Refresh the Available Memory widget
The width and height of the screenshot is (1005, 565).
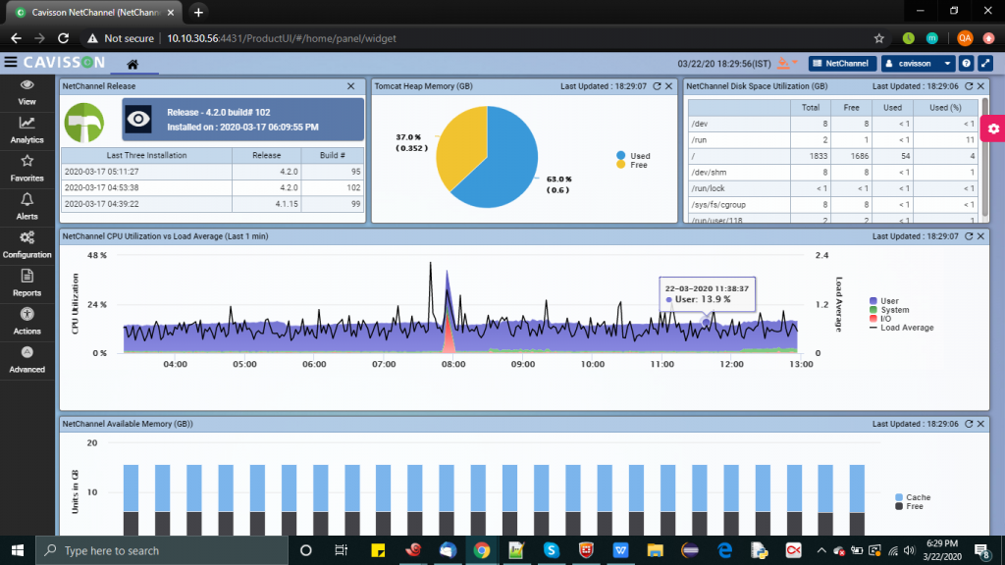pyautogui.click(x=969, y=424)
